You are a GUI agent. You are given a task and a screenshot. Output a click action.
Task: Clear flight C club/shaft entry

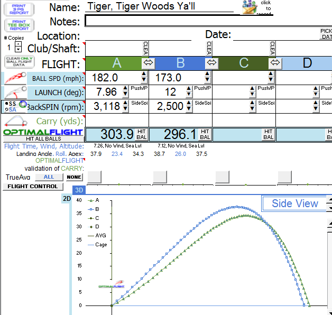point(272,48)
